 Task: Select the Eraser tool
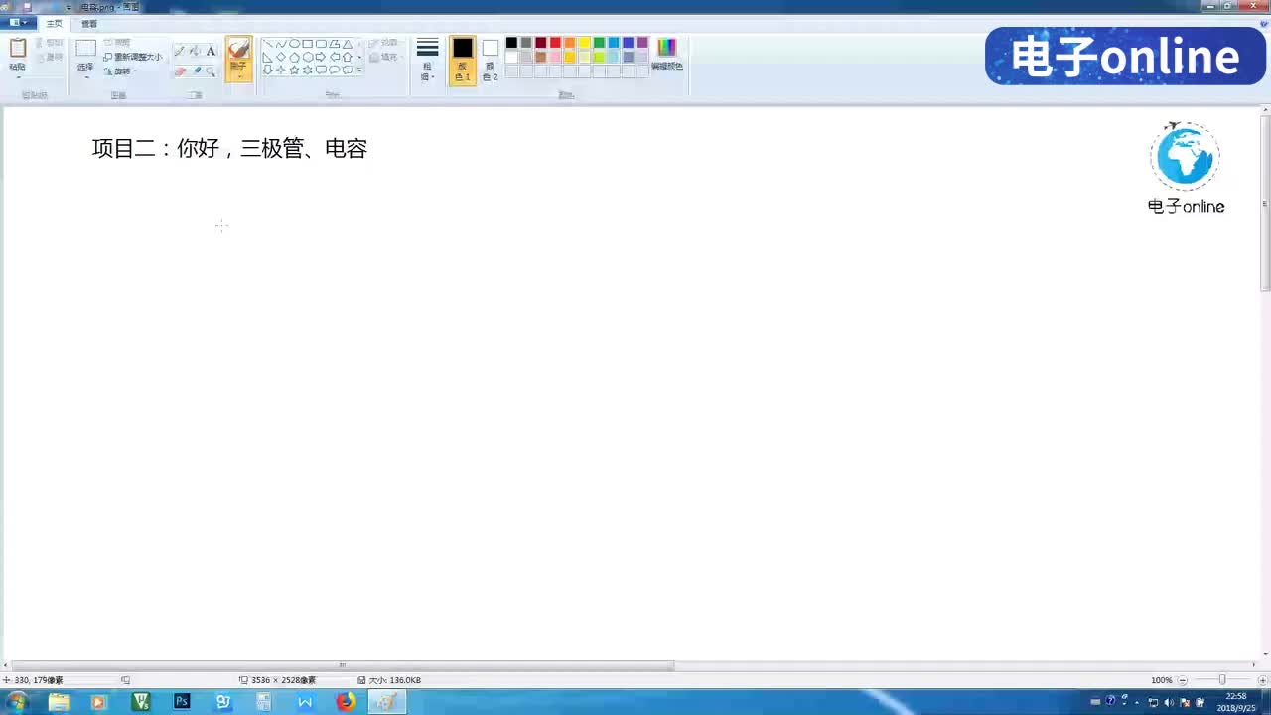coord(180,71)
